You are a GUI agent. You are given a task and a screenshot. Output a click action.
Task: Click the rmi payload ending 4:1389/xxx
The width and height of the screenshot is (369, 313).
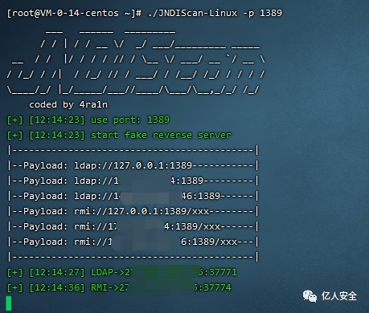[133, 226]
